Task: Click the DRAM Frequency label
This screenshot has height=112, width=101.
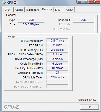Action: point(32,41)
